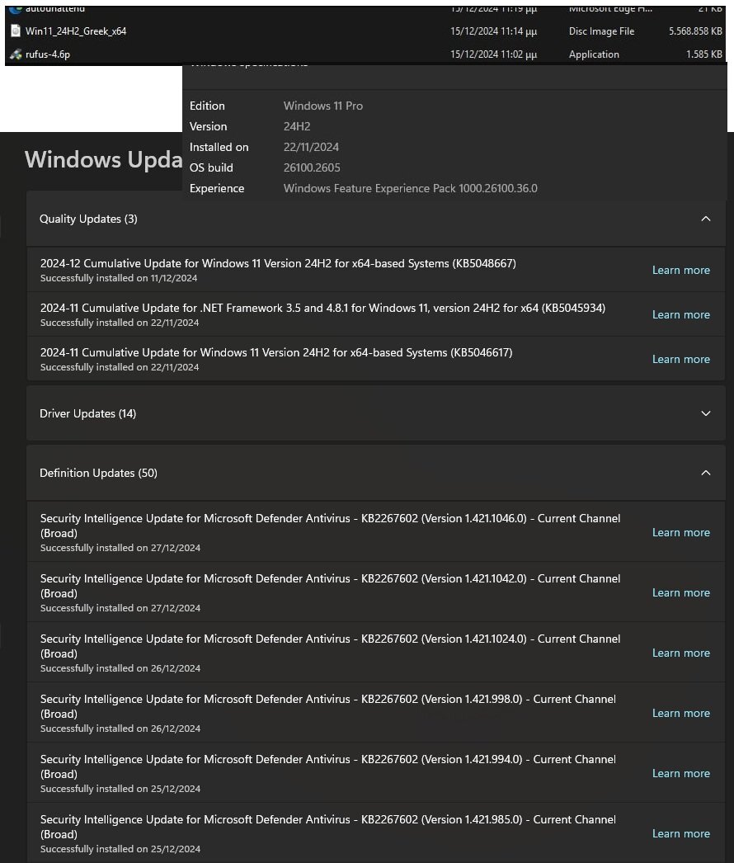Expand the Driver Updates (14) section chevron
The width and height of the screenshot is (734, 863).
pyautogui.click(x=705, y=413)
